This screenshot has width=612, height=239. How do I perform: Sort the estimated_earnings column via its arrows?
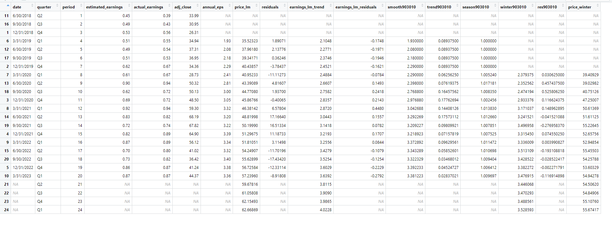tap(129, 5)
